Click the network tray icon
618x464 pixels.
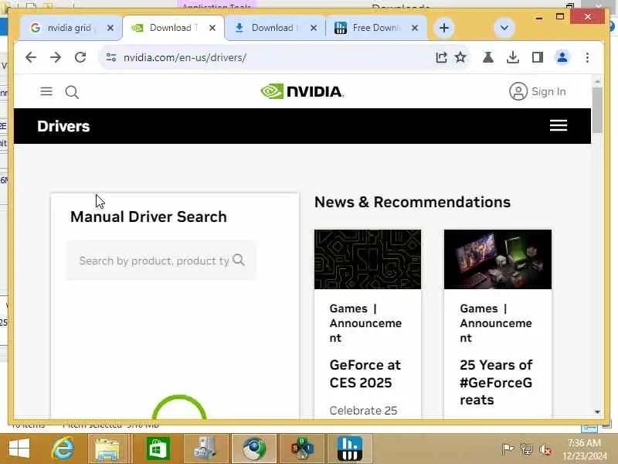coord(526,449)
